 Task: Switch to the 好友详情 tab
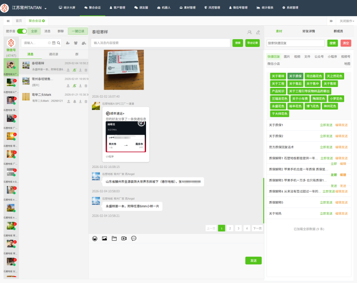pyautogui.click(x=309, y=31)
